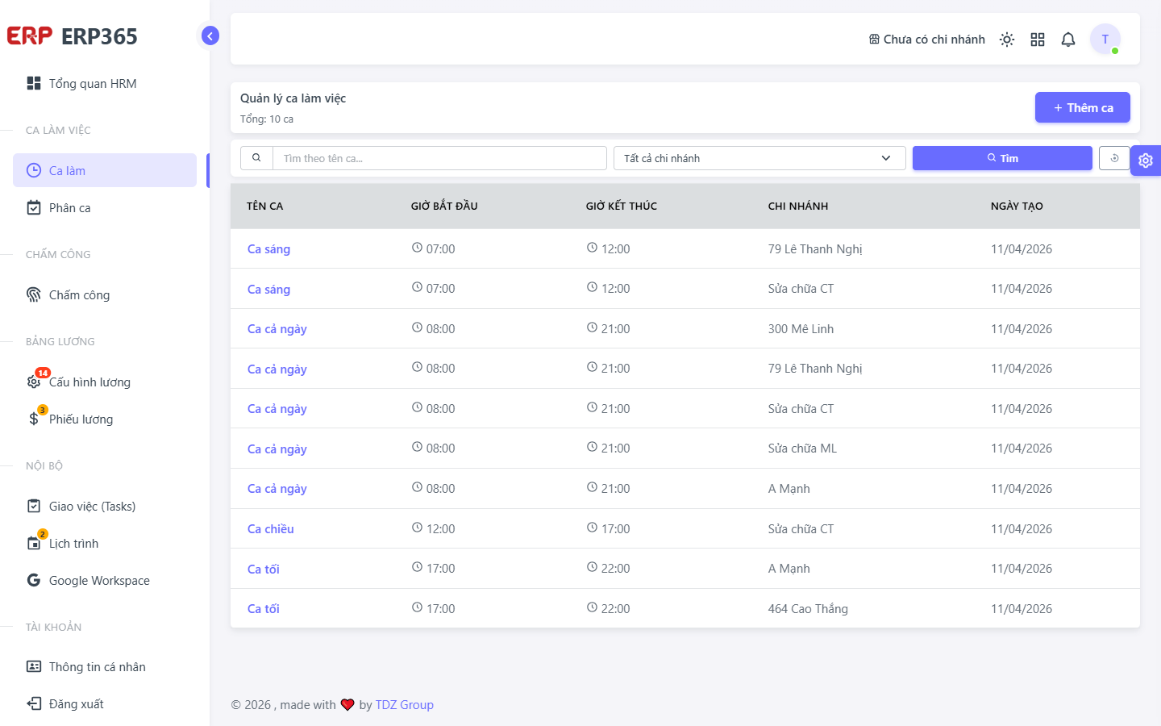Open notifications bell icon
The height and width of the screenshot is (726, 1161).
[1068, 40]
